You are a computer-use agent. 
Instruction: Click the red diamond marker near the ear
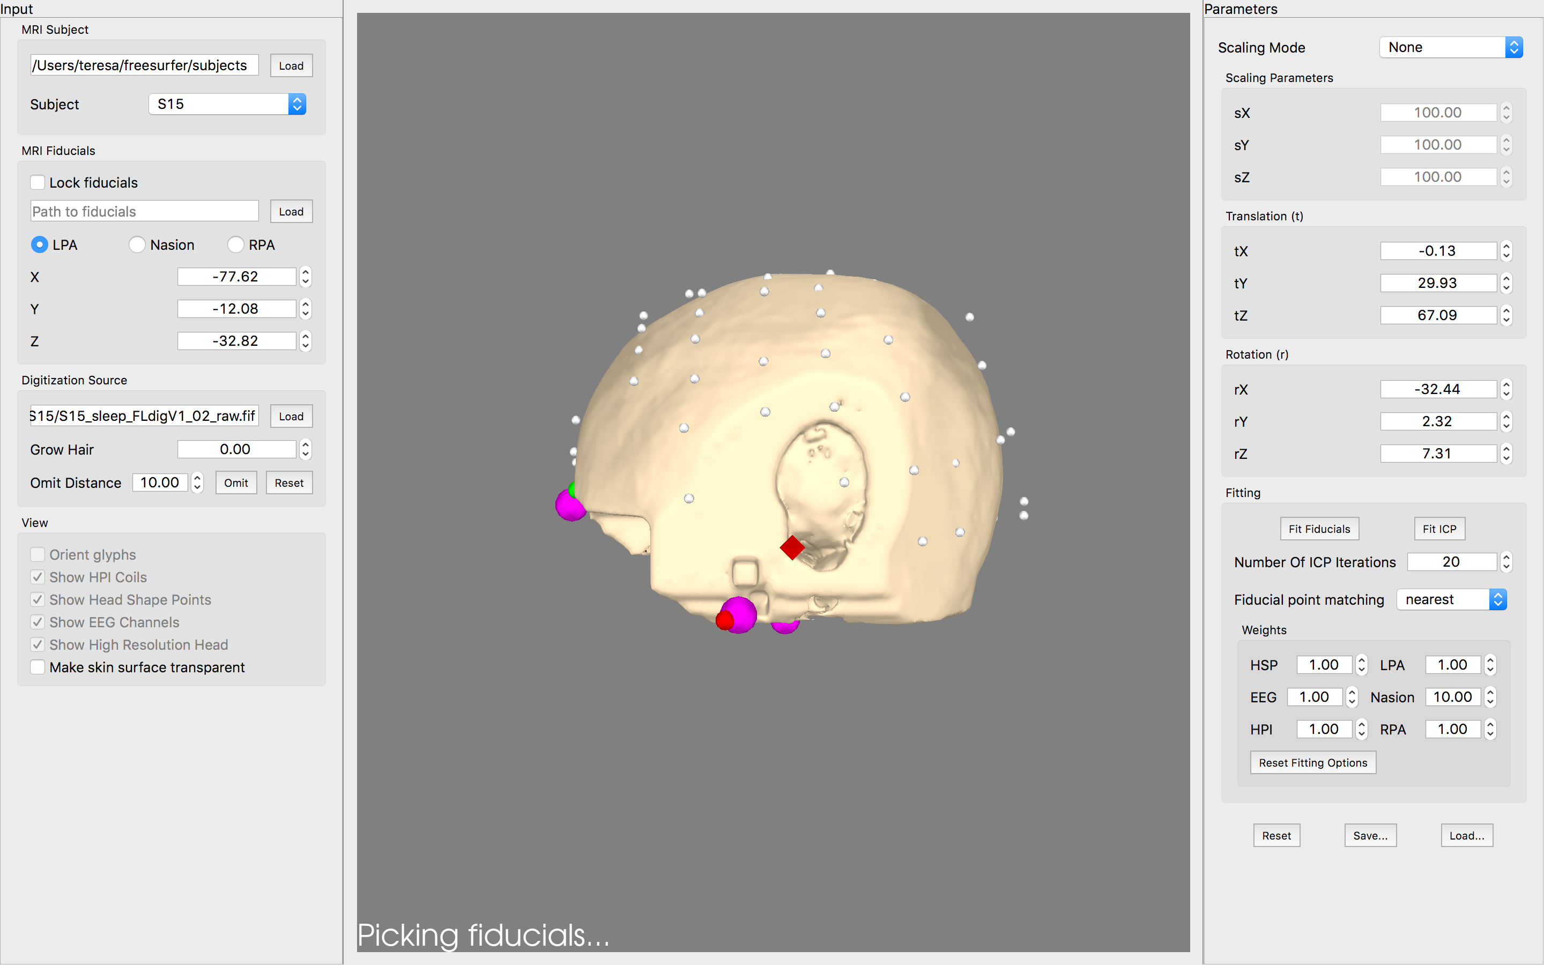[x=792, y=547]
